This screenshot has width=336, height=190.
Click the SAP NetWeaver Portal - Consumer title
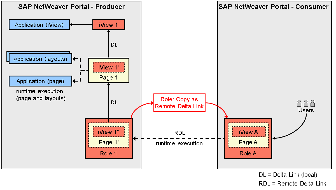(x=273, y=7)
